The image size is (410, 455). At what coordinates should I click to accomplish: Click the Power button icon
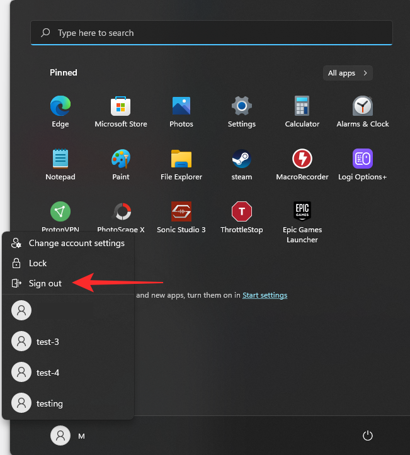click(x=368, y=435)
